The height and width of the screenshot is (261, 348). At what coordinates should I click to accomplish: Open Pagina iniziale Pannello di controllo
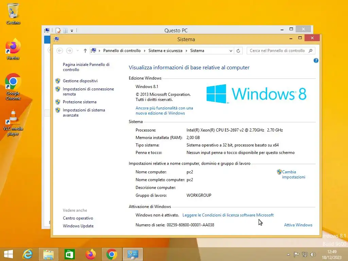[86, 67]
